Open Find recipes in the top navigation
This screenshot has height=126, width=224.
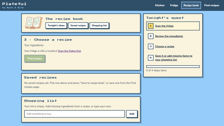[x=211, y=5]
